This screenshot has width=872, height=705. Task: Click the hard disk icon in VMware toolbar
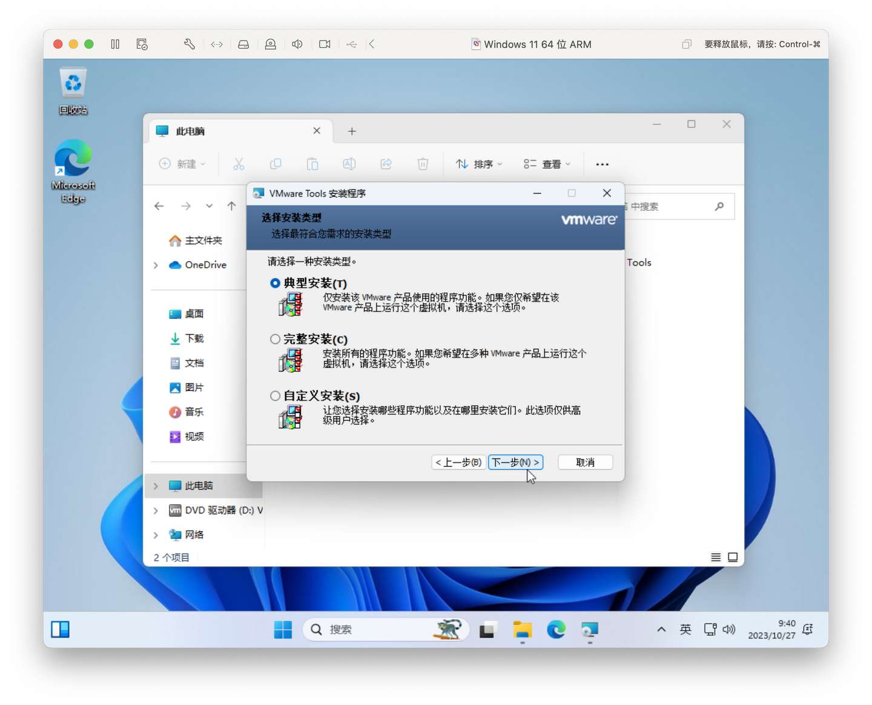(x=243, y=44)
